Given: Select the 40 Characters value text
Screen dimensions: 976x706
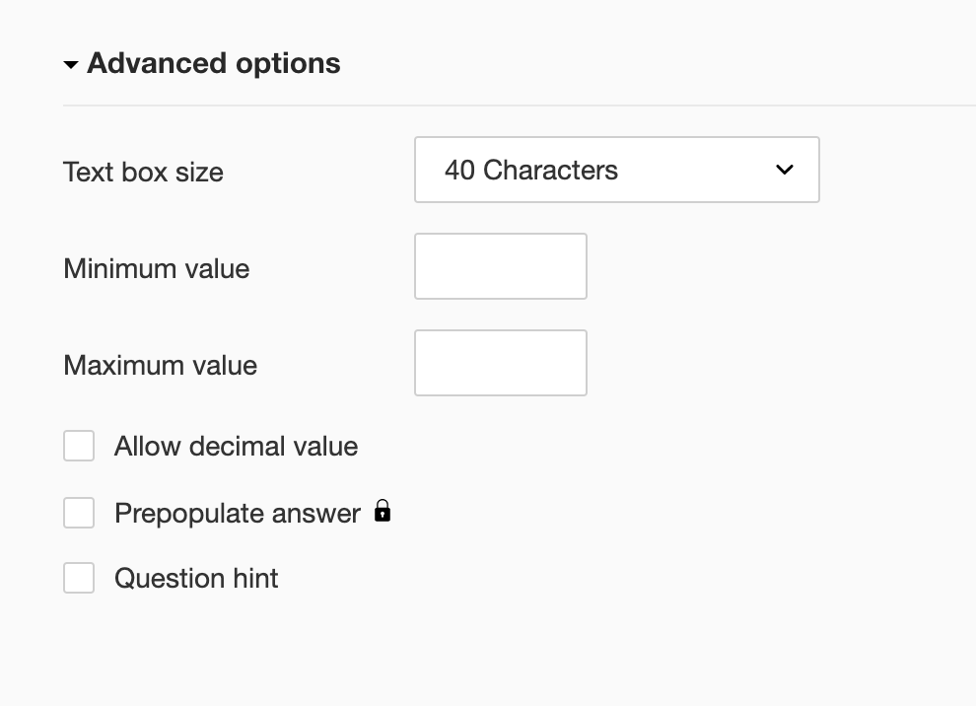Looking at the screenshot, I should point(530,170).
